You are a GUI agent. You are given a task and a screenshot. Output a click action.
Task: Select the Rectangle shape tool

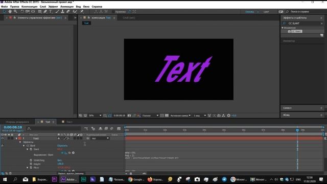40,11
